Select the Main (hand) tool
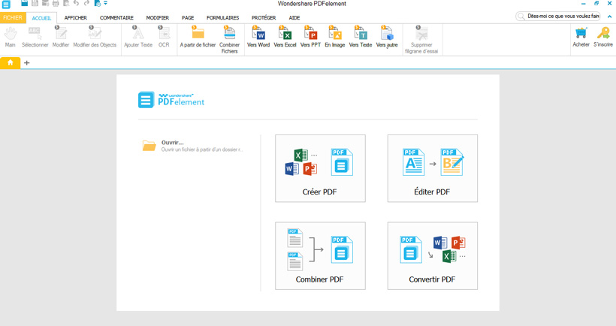 [x=11, y=37]
